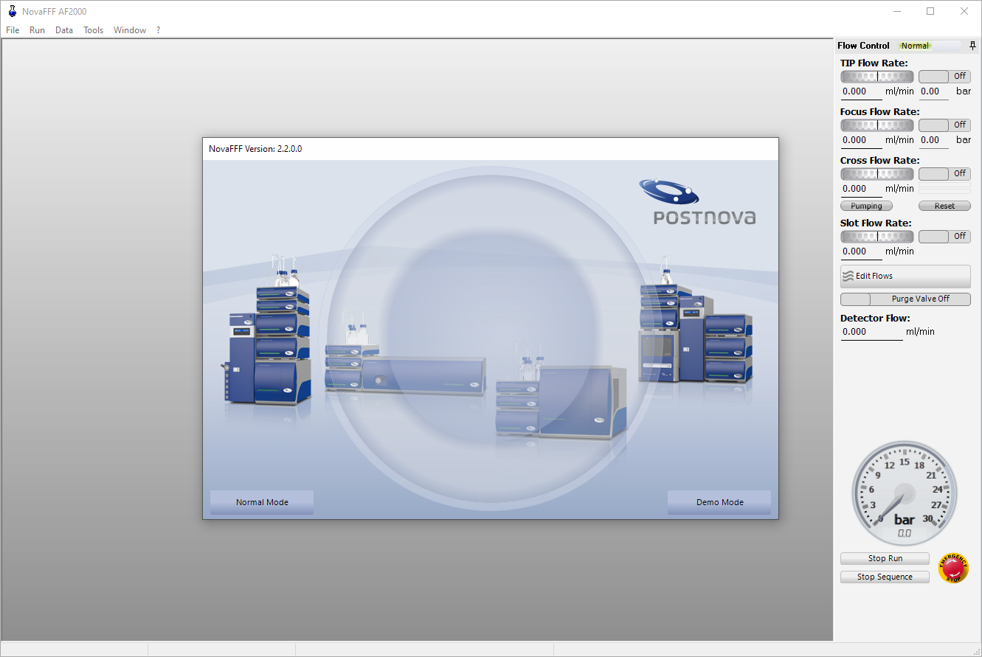Toggle the Focus Flow Rate Off switch
This screenshot has width=982, height=657.
[x=944, y=125]
